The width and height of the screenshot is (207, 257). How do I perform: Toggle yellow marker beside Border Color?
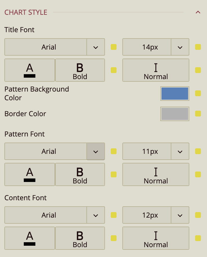(198, 114)
